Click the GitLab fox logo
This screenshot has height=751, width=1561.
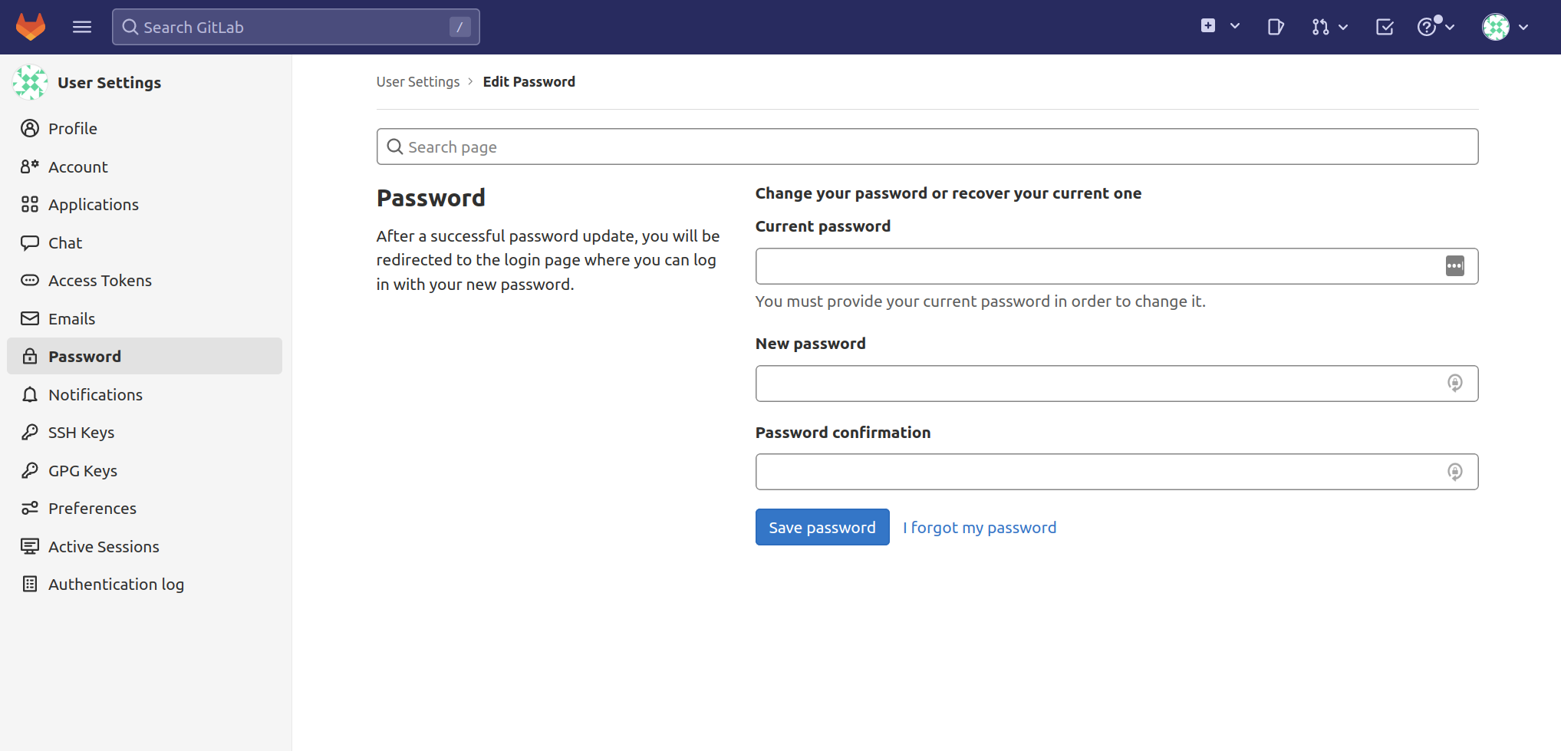tap(31, 27)
